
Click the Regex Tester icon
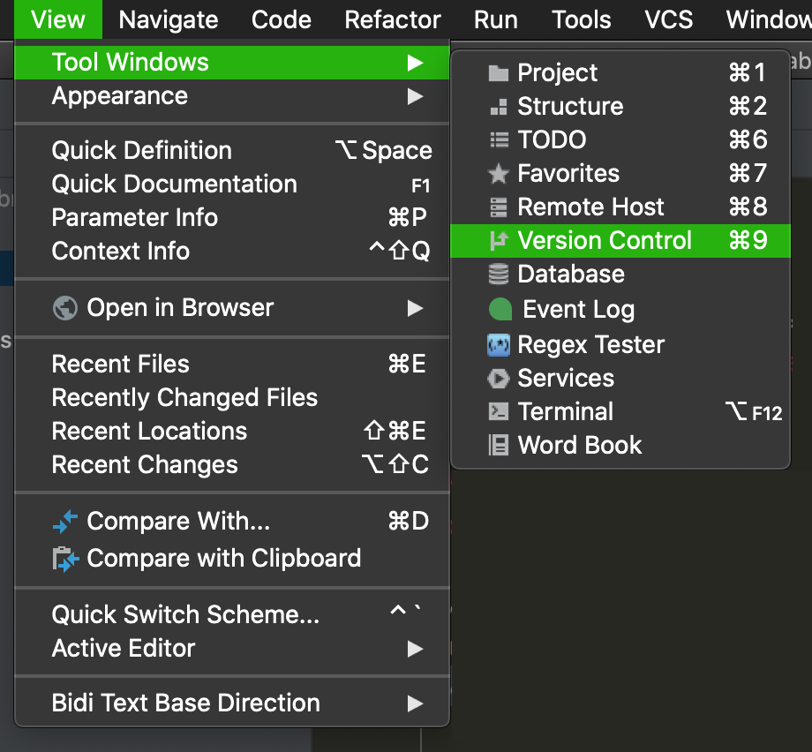(499, 344)
